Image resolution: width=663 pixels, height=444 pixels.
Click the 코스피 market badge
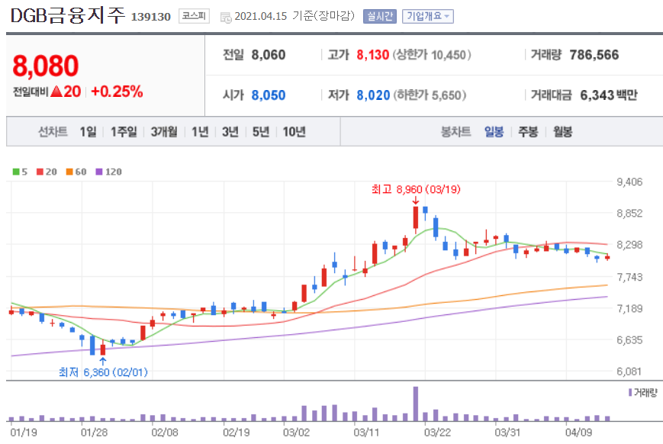(194, 16)
